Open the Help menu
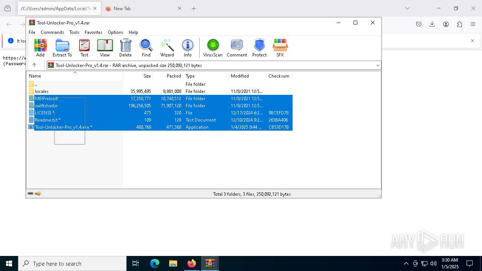The height and width of the screenshot is (271, 482). point(133,32)
